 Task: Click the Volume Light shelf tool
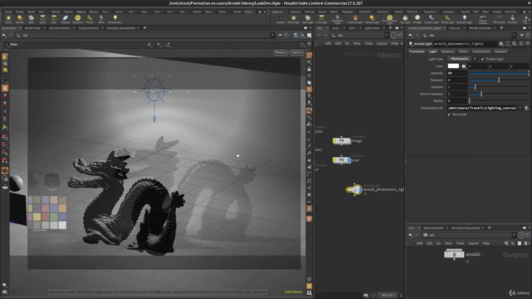[355, 19]
